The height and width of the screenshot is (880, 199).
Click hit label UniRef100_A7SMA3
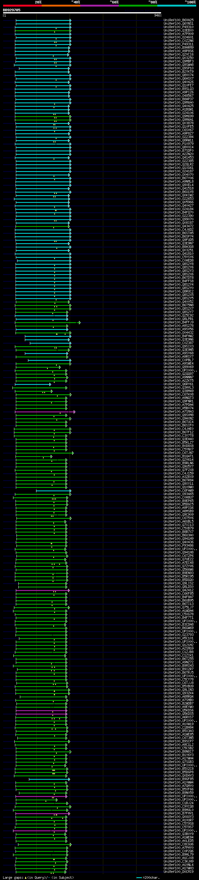(178, 412)
